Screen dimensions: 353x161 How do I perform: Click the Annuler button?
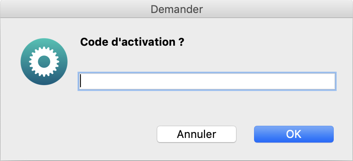tap(197, 134)
